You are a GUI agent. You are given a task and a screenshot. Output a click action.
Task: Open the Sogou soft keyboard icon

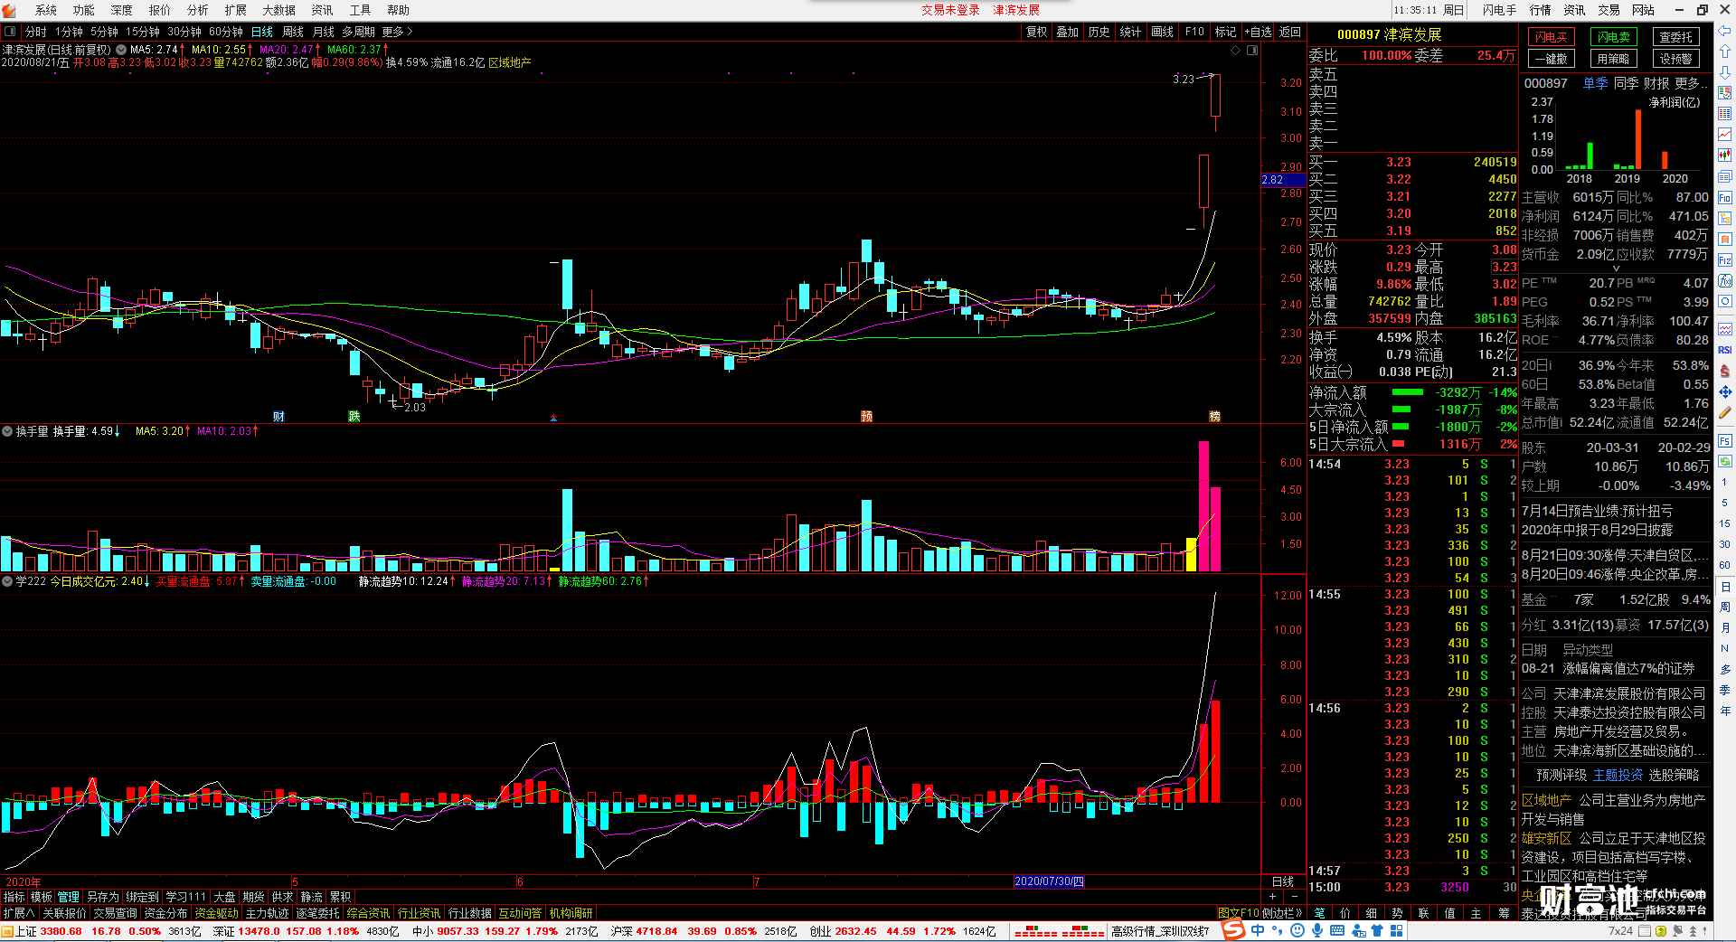[1337, 930]
